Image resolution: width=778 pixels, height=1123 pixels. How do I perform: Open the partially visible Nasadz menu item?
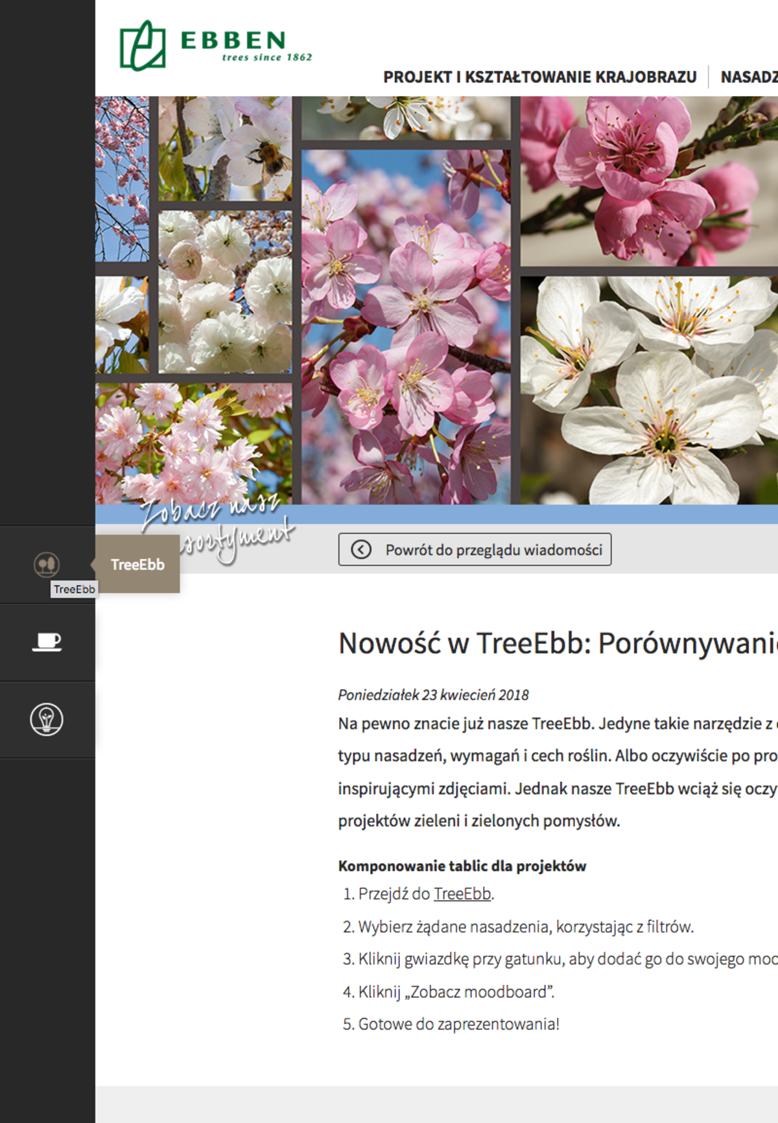coord(749,77)
